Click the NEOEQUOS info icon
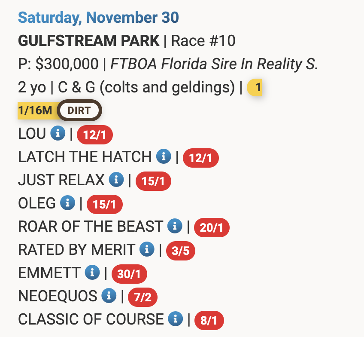The width and height of the screenshot is (364, 337). [x=109, y=296]
